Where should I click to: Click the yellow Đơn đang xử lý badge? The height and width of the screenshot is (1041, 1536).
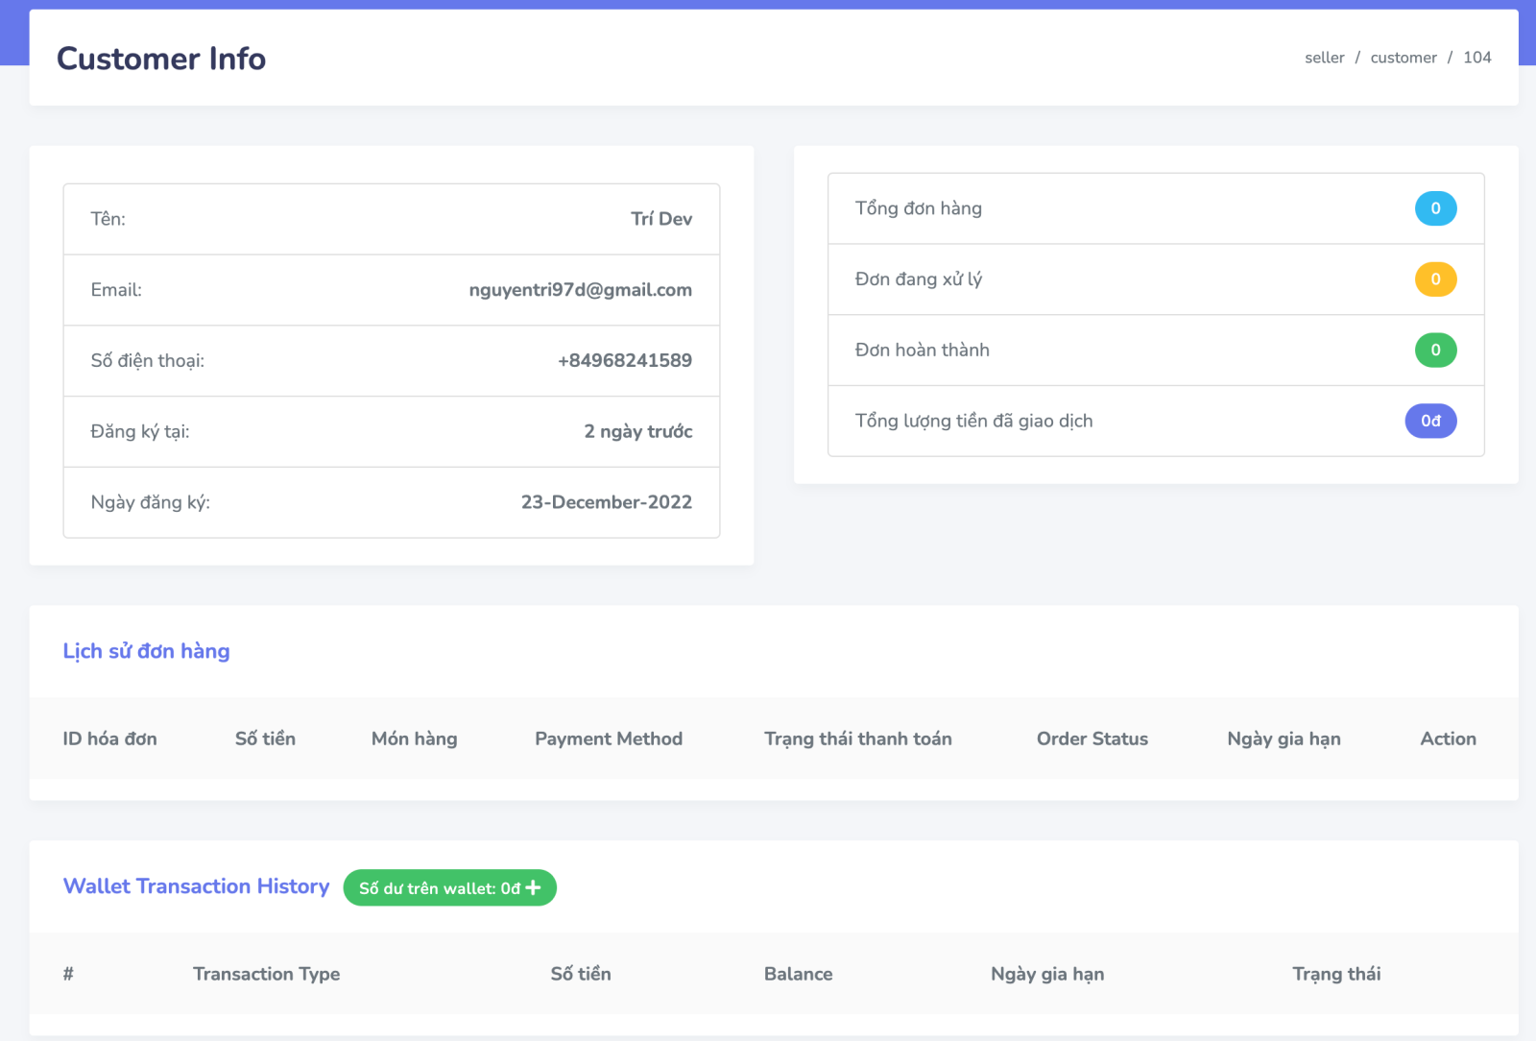[1435, 279]
